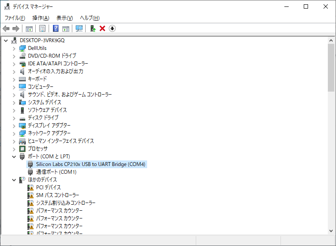Open the ファイル(F) menu
336x246 pixels.
pos(15,18)
